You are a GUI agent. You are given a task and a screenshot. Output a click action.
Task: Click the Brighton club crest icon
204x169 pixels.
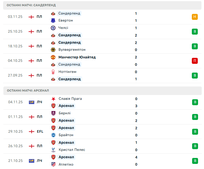tap(53, 135)
